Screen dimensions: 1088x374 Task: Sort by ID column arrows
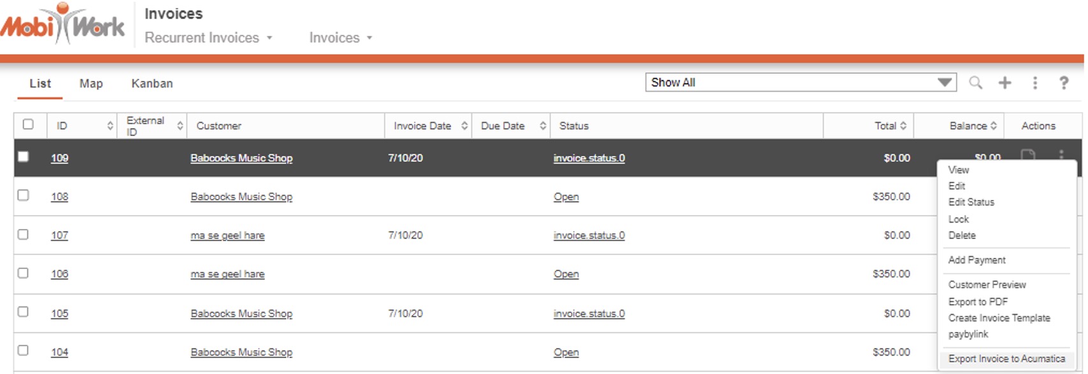point(110,126)
